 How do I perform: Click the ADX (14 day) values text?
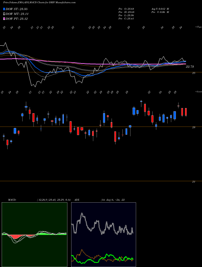point(113,200)
